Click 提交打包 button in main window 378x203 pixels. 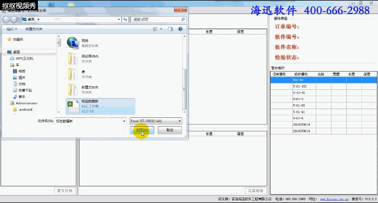[64, 191]
